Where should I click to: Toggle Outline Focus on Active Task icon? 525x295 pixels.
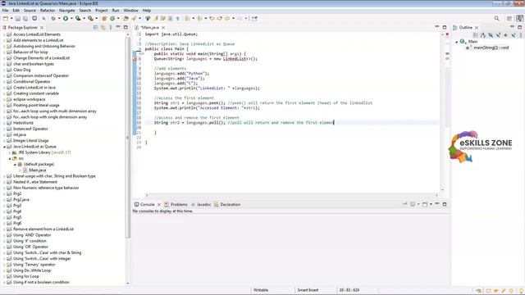475,34
